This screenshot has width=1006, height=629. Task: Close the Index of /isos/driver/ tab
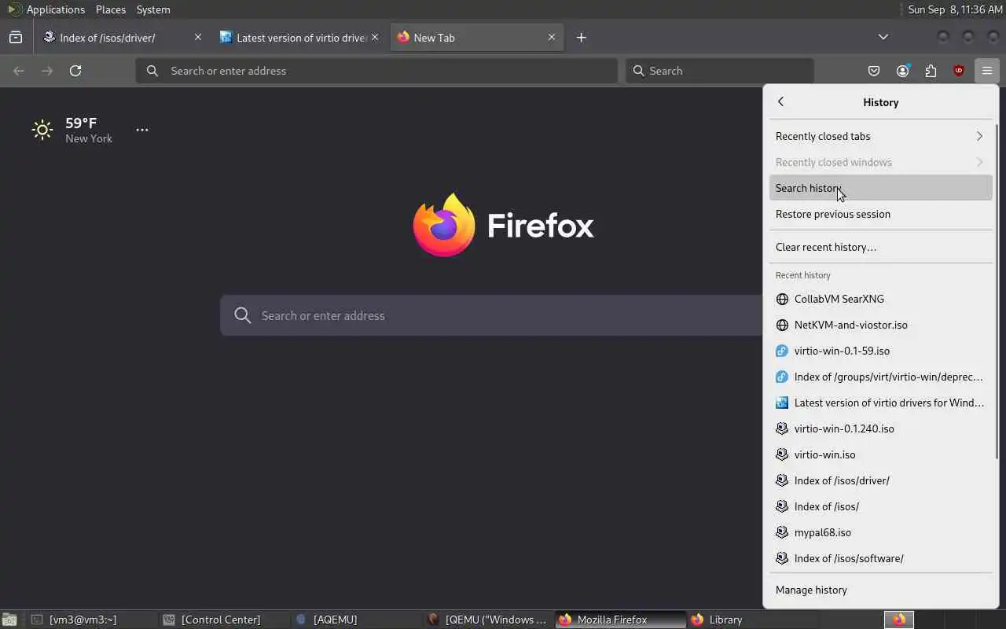(x=198, y=37)
